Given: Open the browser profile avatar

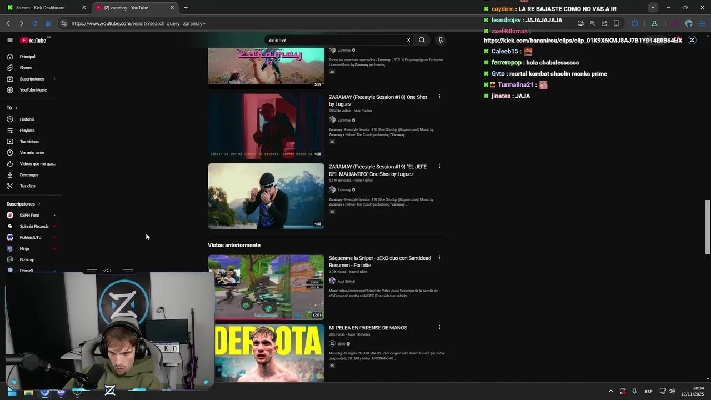Looking at the screenshot, I should [689, 23].
